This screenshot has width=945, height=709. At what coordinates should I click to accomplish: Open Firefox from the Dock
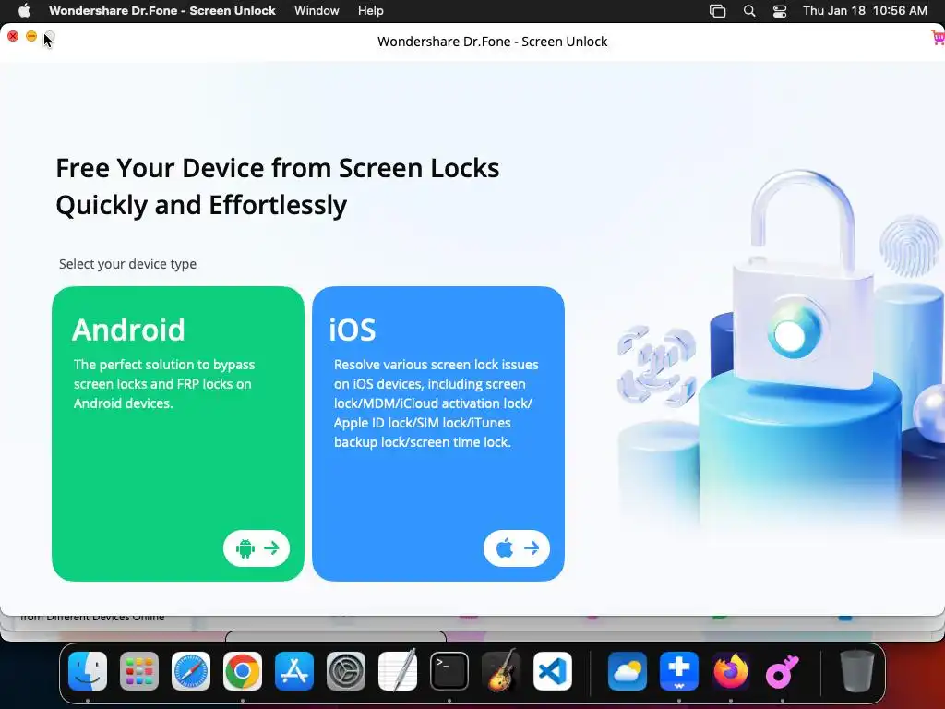point(731,671)
